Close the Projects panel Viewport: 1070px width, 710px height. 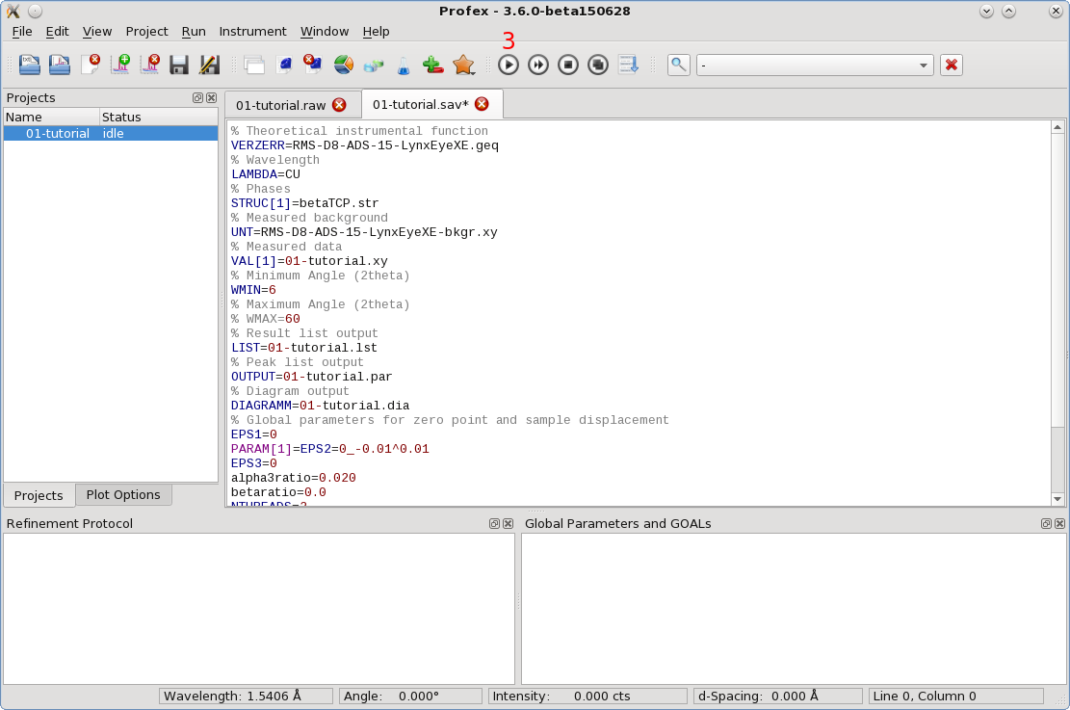[212, 97]
